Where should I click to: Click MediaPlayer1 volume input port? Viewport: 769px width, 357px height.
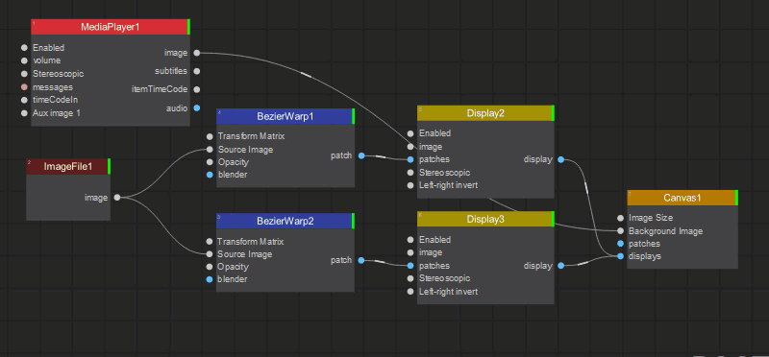[24, 60]
